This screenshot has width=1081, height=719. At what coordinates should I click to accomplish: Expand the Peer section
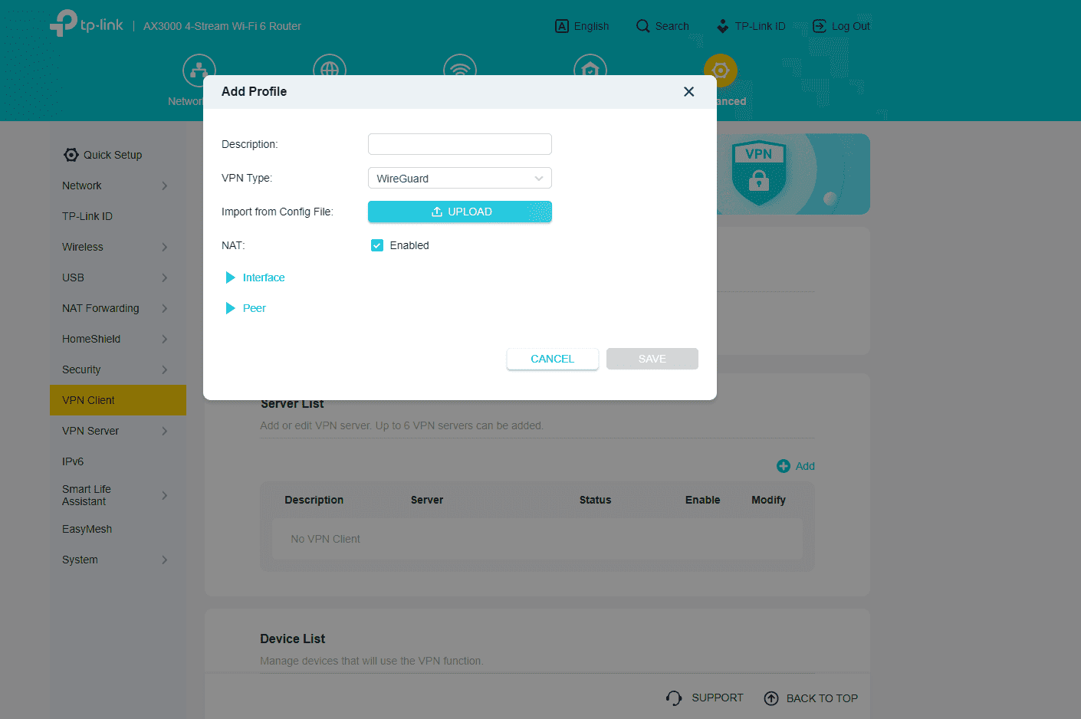(x=245, y=307)
